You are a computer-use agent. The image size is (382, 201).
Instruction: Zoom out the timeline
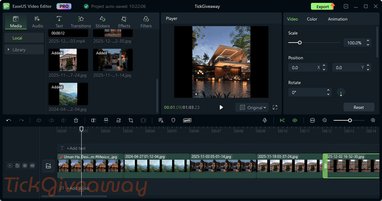324,121
